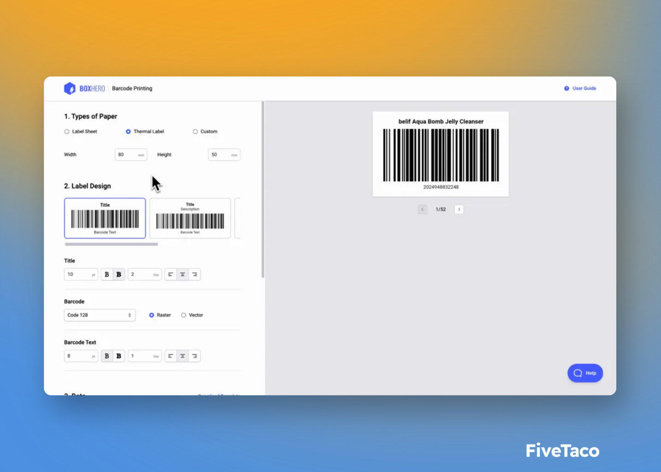Set Title to regular weight
The height and width of the screenshot is (472, 661).
pos(107,274)
